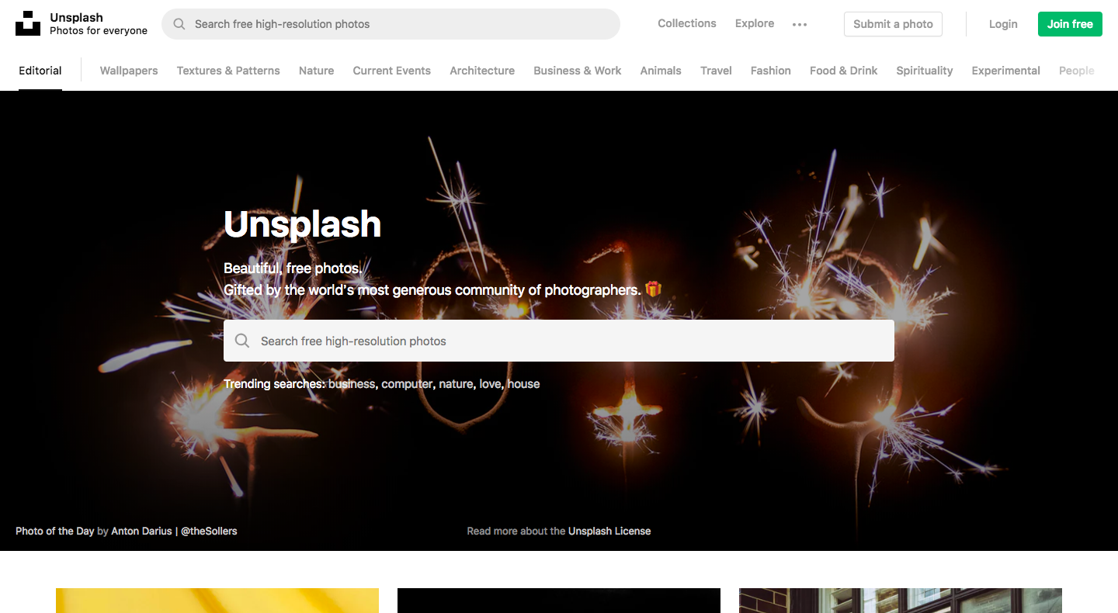
Task: Open the Explore menu
Action: point(755,23)
